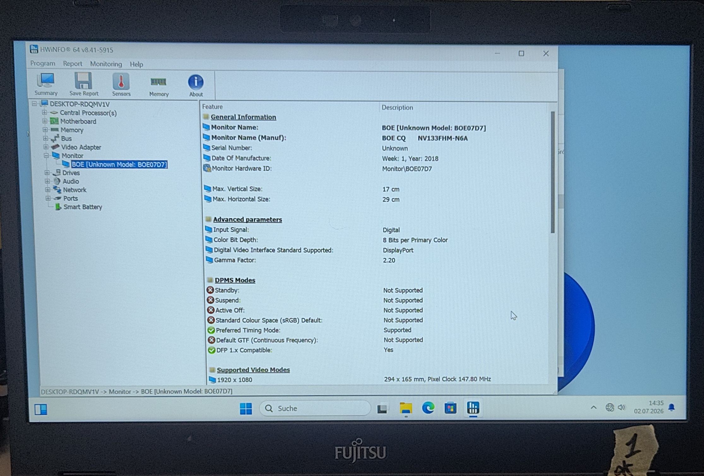The height and width of the screenshot is (476, 704).
Task: Collapse the Monitor tree node
Action: tap(46, 155)
